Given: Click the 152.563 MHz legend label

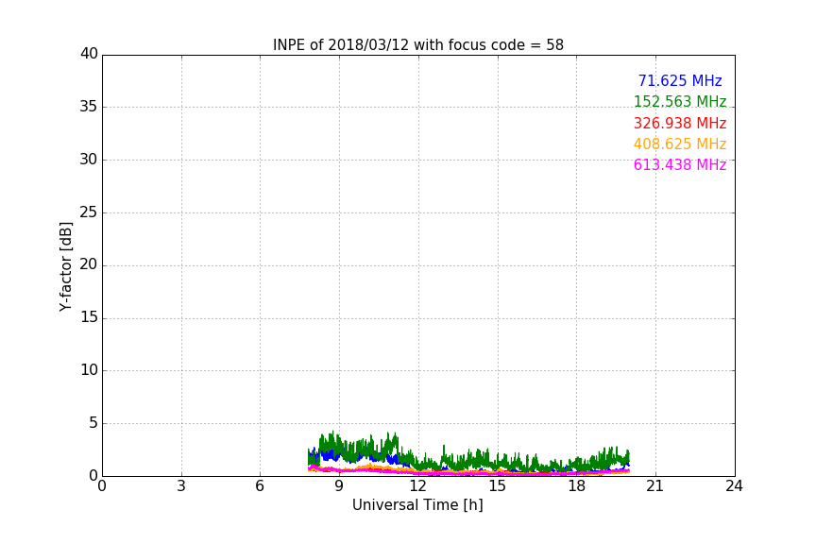Looking at the screenshot, I should coord(680,101).
